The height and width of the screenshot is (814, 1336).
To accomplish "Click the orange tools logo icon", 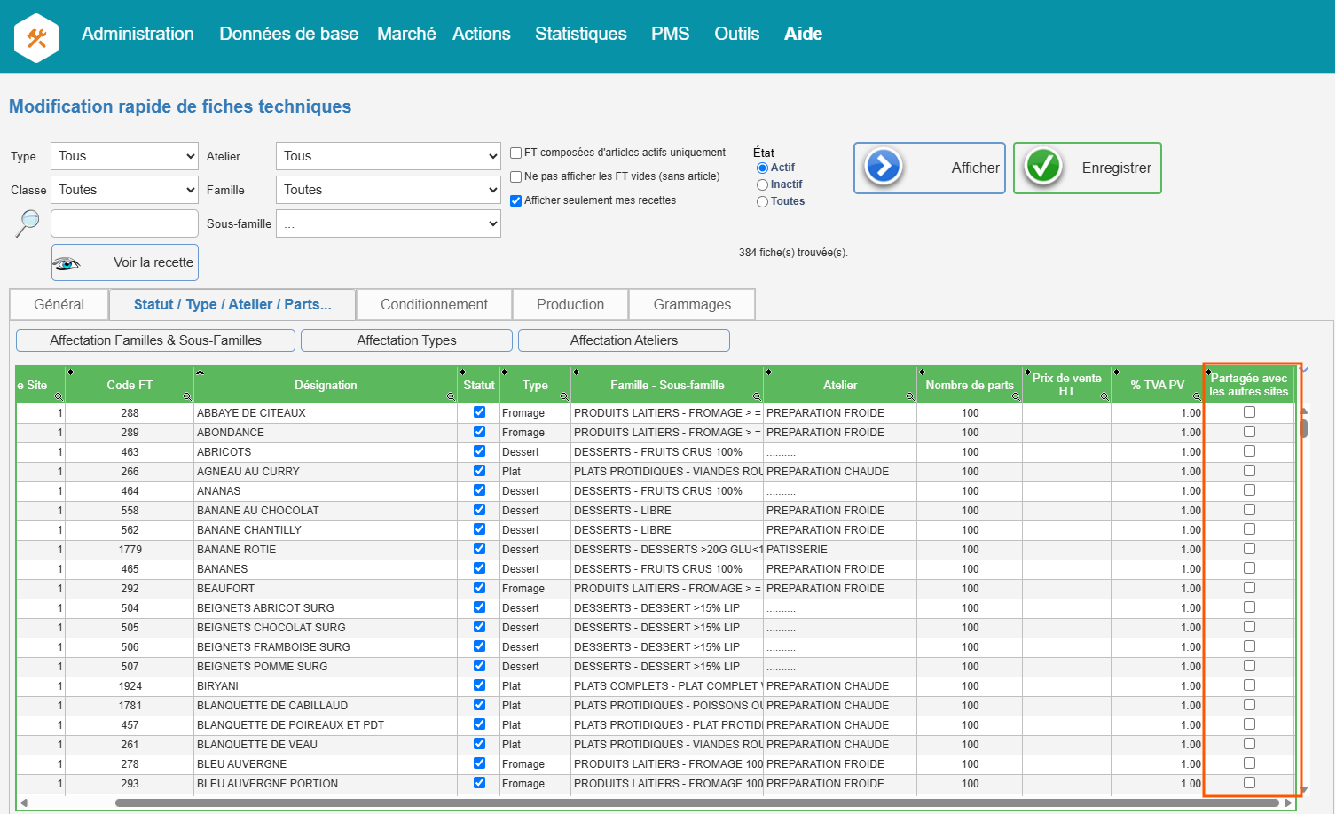I will pyautogui.click(x=36, y=38).
